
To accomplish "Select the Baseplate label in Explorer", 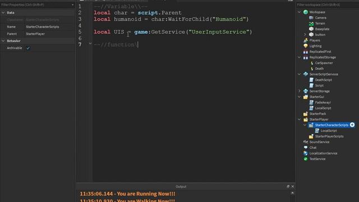I will click(x=322, y=29).
